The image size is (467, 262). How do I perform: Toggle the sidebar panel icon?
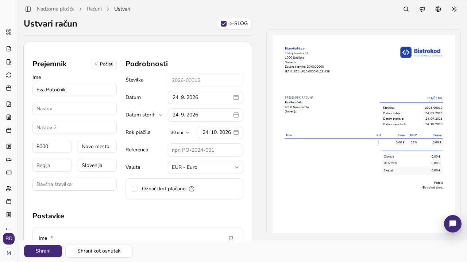pyautogui.click(x=28, y=9)
